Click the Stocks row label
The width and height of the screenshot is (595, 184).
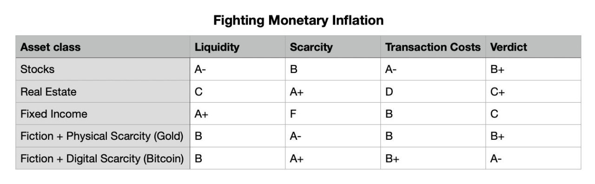coord(103,69)
